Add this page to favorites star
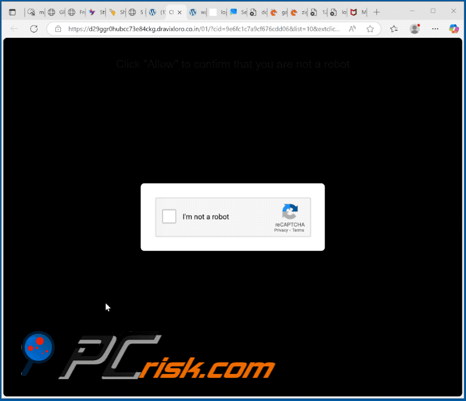 pyautogui.click(x=370, y=29)
